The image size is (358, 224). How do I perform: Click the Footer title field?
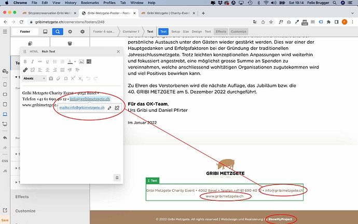click(25, 32)
